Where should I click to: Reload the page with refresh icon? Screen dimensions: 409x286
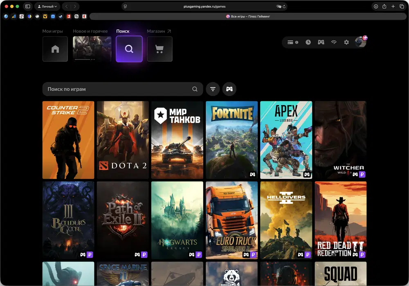coord(284,7)
